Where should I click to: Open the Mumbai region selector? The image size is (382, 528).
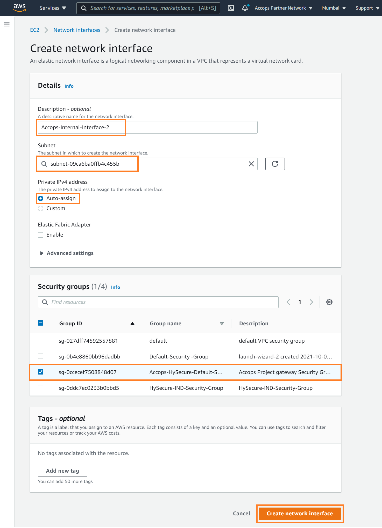[334, 8]
